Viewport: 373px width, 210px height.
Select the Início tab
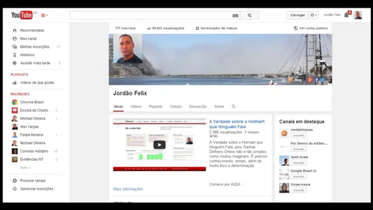118,107
